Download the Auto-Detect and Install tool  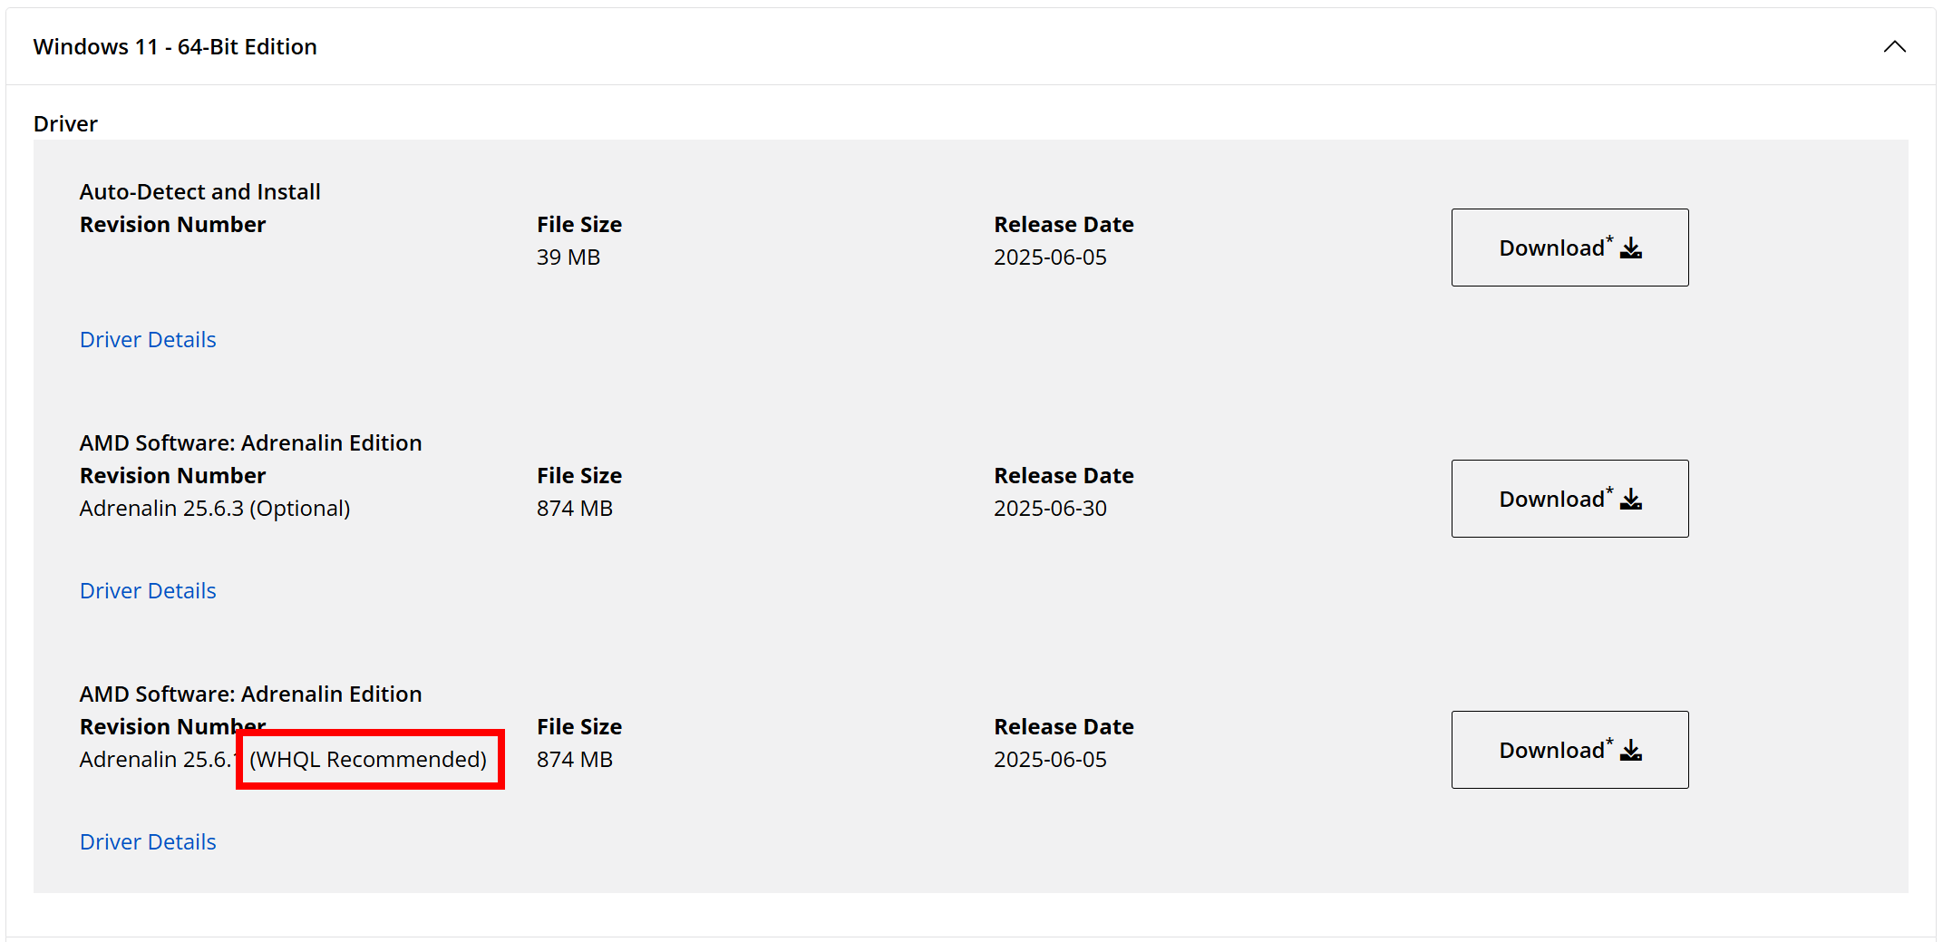[x=1569, y=248]
